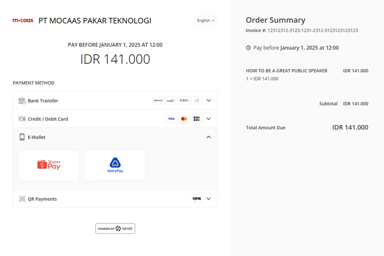Expand the Credit / Debit Card section

(x=209, y=118)
